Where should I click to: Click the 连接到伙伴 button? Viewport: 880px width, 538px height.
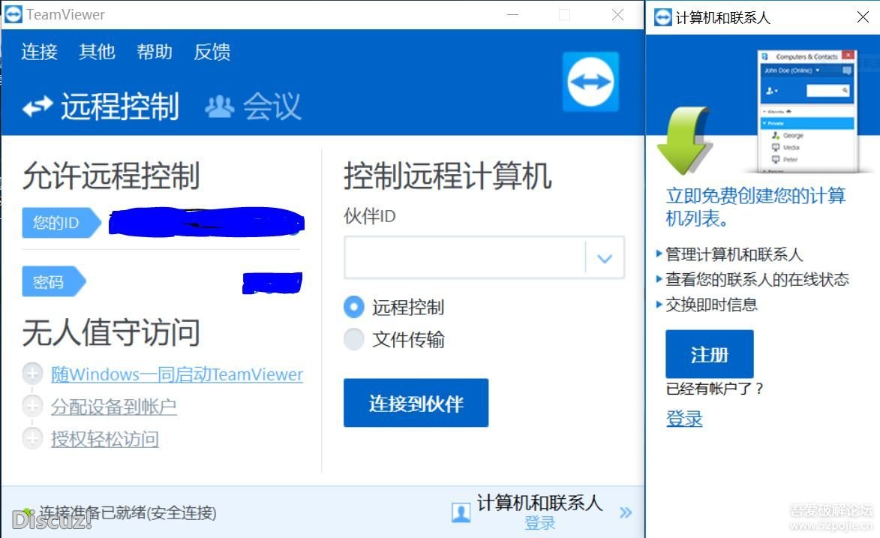click(x=416, y=403)
